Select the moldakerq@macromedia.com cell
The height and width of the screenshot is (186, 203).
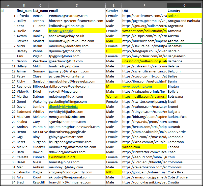pos(77,147)
